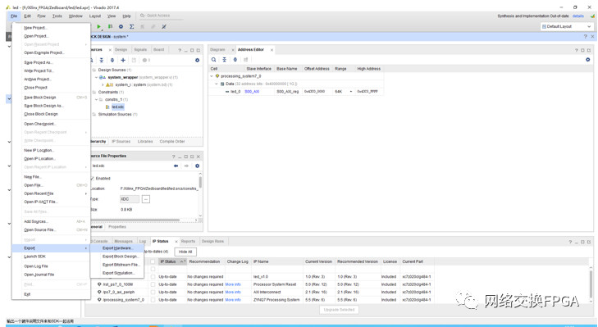Switch to the Reports tab
Screen dimensions: 598x327
pos(188,241)
